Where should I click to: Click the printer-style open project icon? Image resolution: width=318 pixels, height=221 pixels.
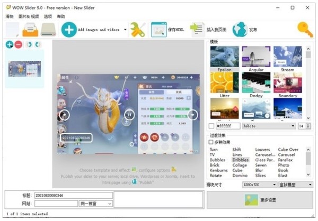pos(30,29)
